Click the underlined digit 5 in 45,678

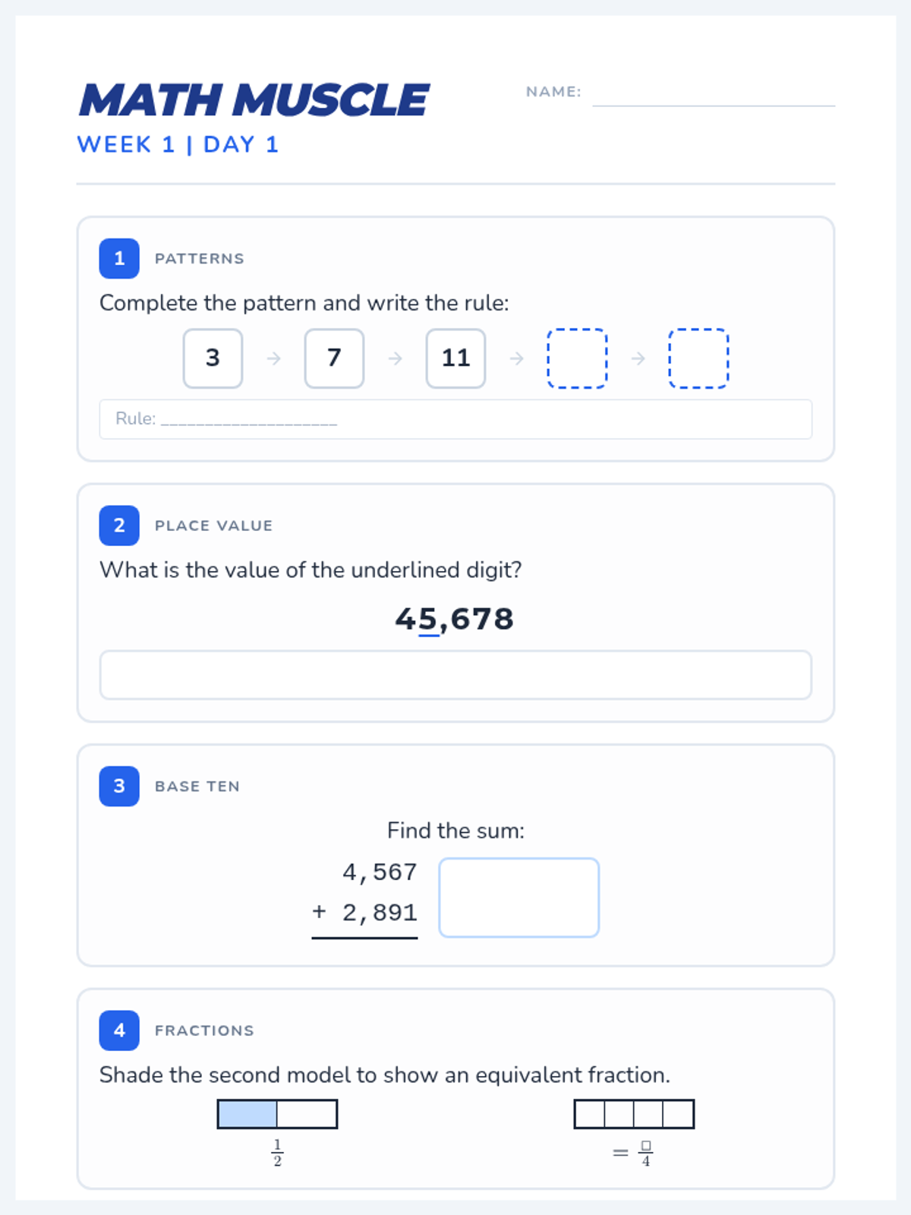pyautogui.click(x=428, y=620)
